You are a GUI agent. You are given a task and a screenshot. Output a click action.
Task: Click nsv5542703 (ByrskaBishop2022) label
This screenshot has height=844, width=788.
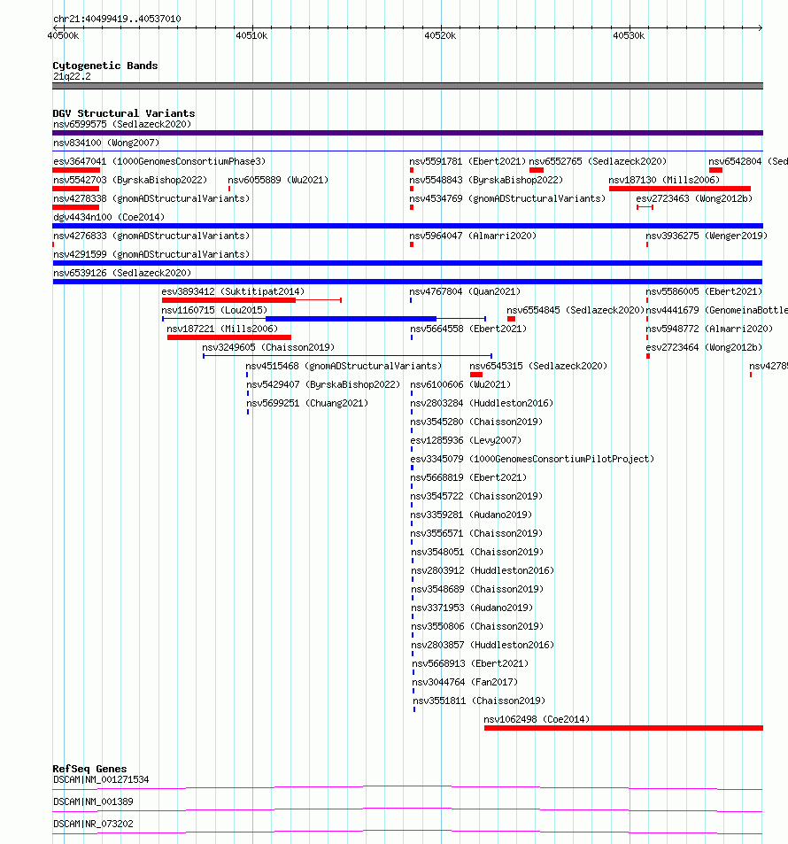coord(130,180)
